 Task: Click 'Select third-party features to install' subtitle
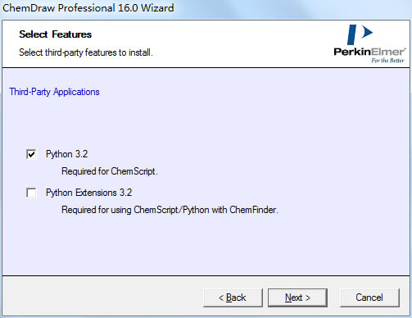(x=86, y=52)
